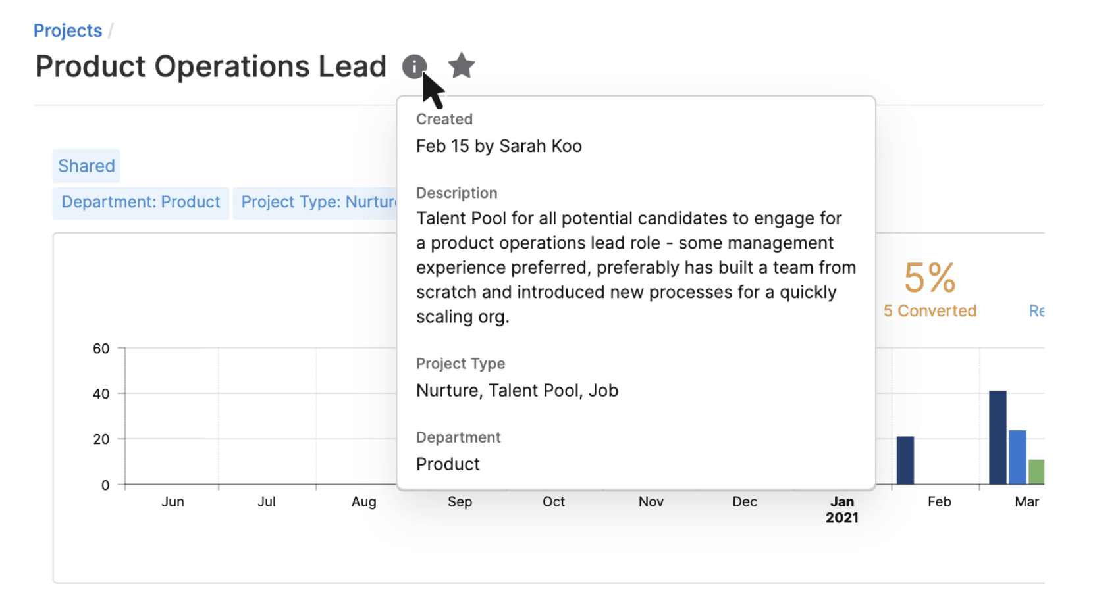The height and width of the screenshot is (592, 1093).
Task: Click the Mar month axis label
Action: pos(1026,502)
